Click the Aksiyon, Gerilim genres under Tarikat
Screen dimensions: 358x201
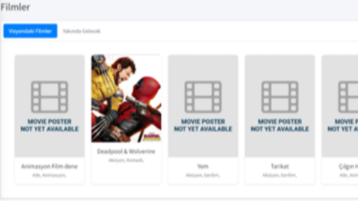[279, 175]
